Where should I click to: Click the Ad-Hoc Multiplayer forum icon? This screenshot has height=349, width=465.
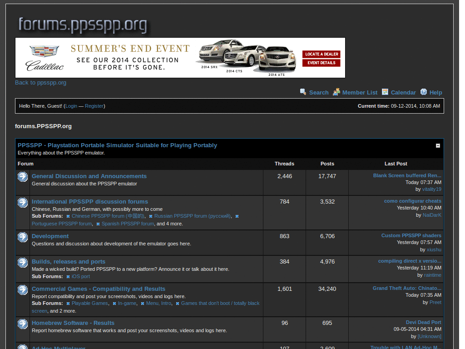[x=22, y=347]
